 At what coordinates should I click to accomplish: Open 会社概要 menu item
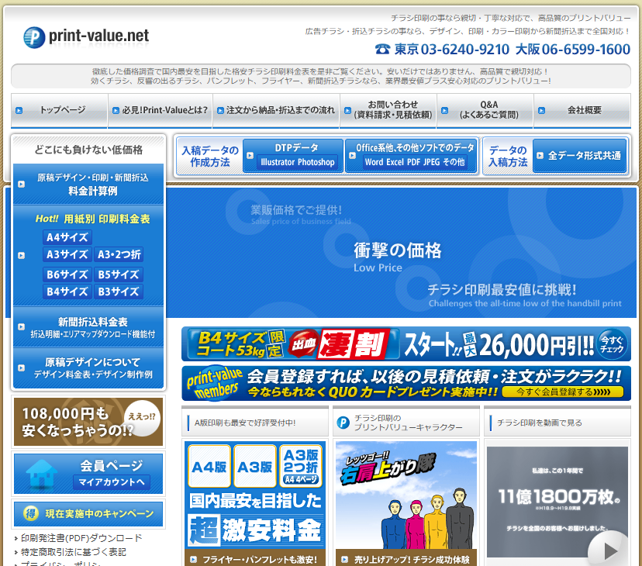point(582,110)
